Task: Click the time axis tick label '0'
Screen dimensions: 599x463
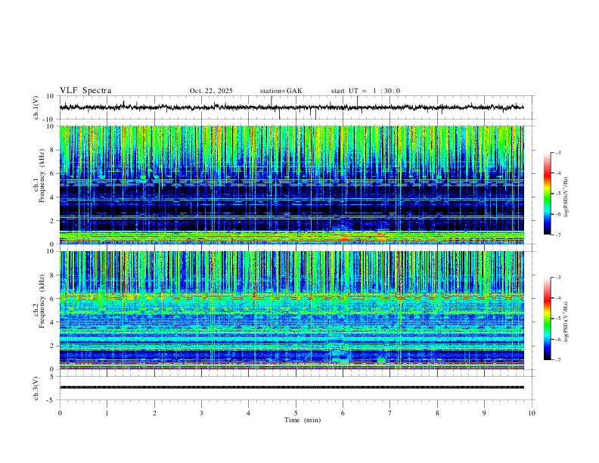Action: click(60, 413)
